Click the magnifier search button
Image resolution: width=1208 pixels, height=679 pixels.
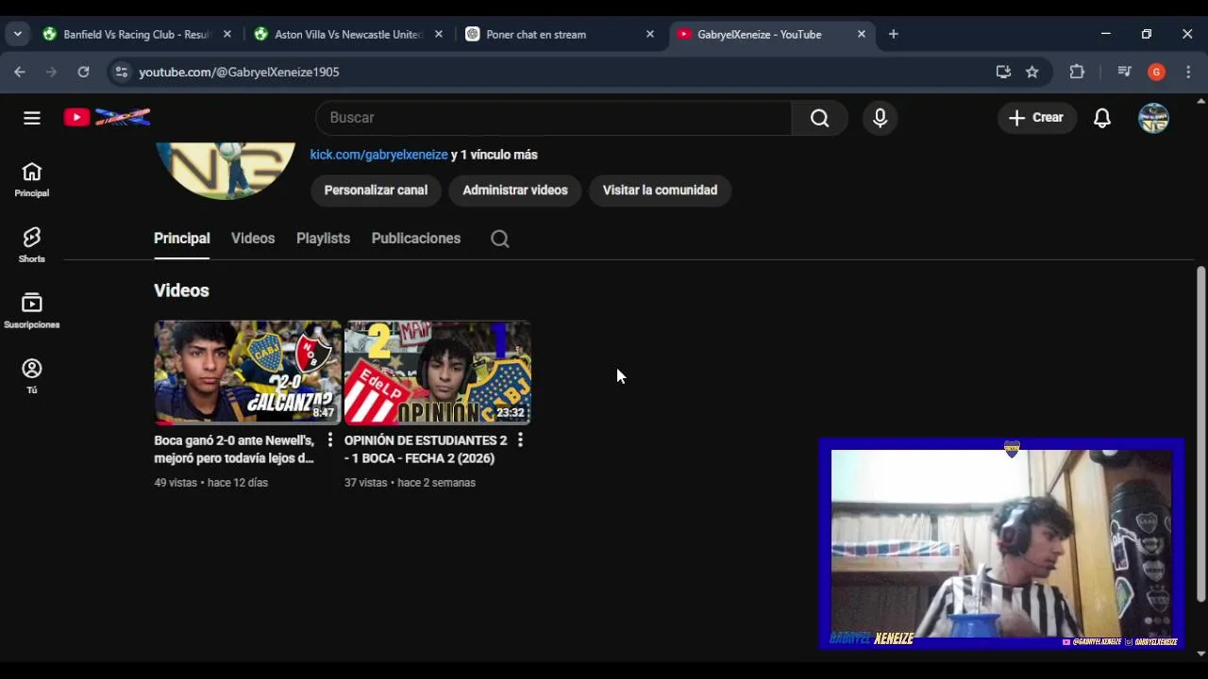click(x=819, y=118)
